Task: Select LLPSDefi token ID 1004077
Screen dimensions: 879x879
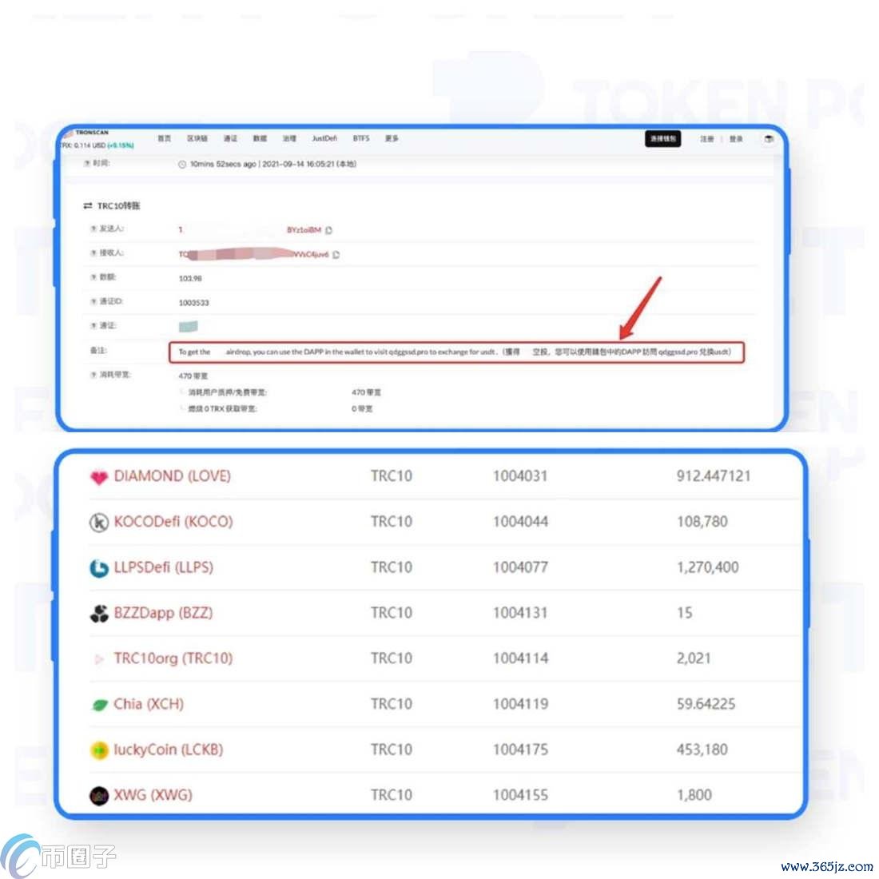Action: click(520, 567)
